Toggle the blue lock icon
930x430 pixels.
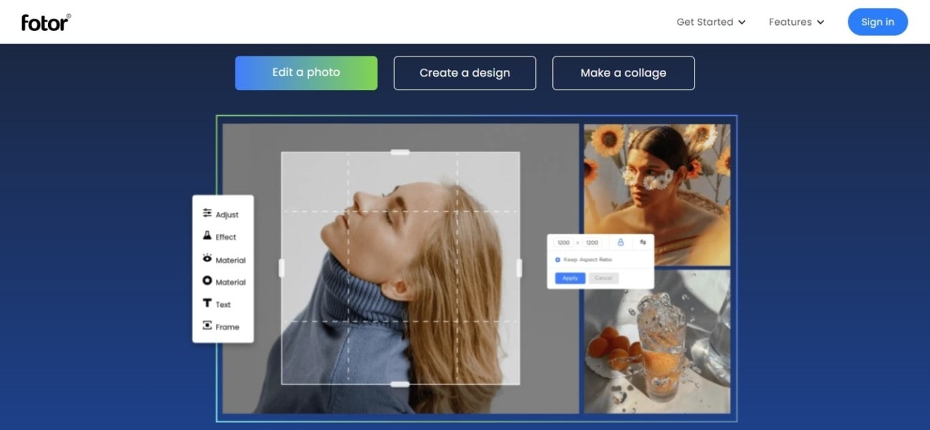click(620, 243)
